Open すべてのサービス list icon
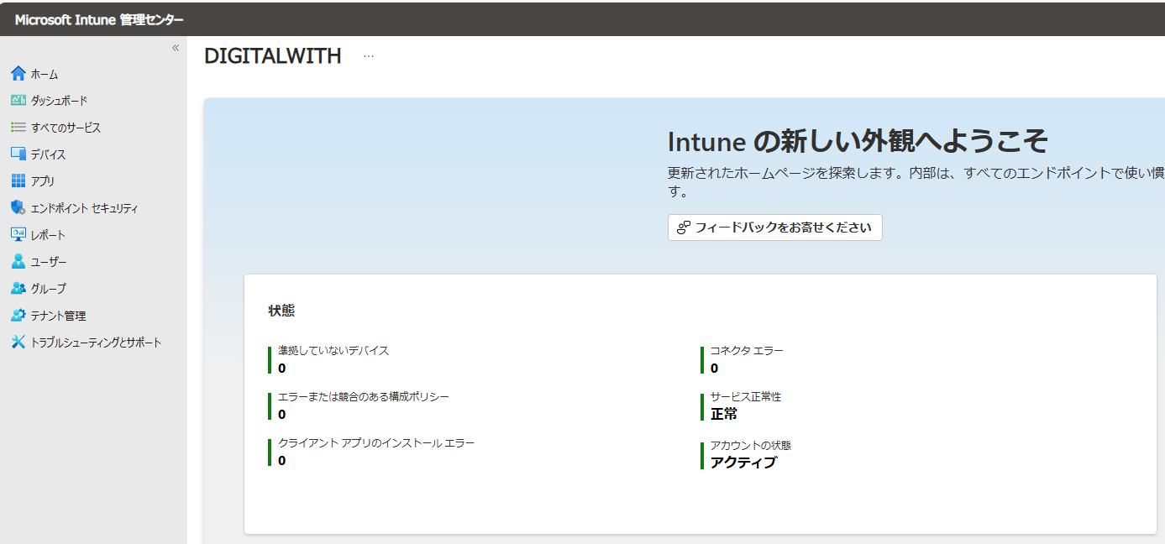 point(18,127)
